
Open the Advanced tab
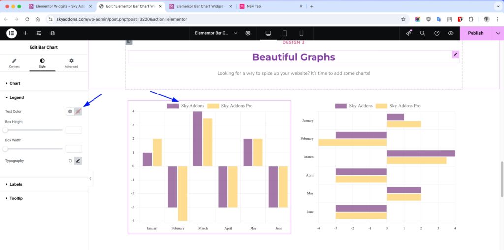point(71,63)
